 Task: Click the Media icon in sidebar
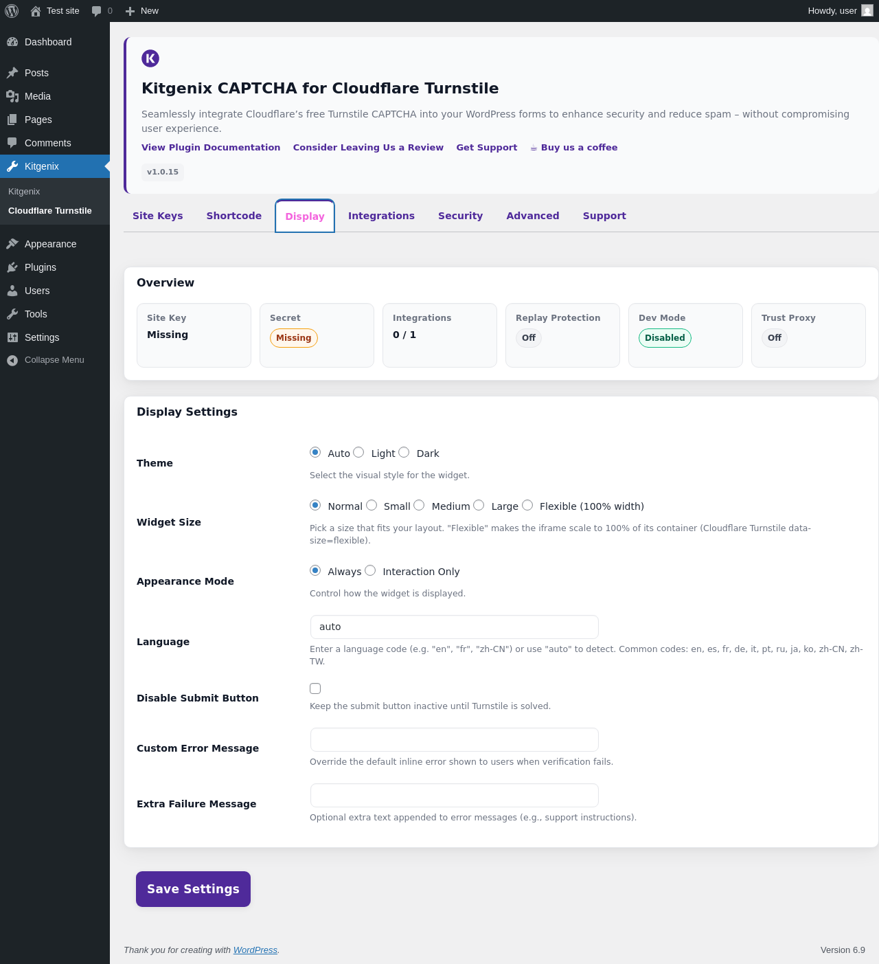point(12,96)
